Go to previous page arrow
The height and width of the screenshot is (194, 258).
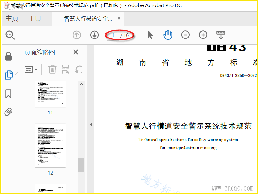77,35
